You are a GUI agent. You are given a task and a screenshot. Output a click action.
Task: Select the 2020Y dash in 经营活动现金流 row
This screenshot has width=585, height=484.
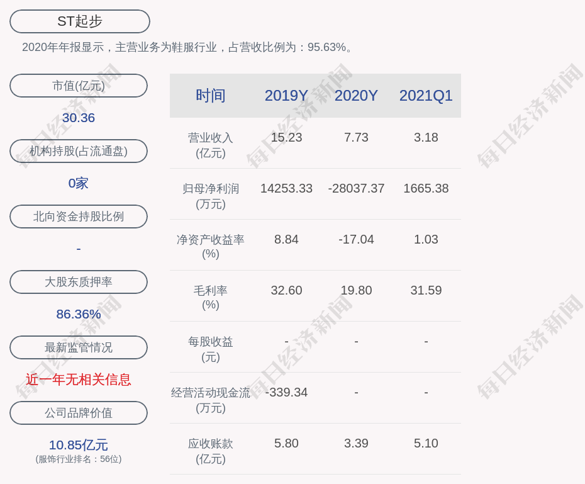356,392
